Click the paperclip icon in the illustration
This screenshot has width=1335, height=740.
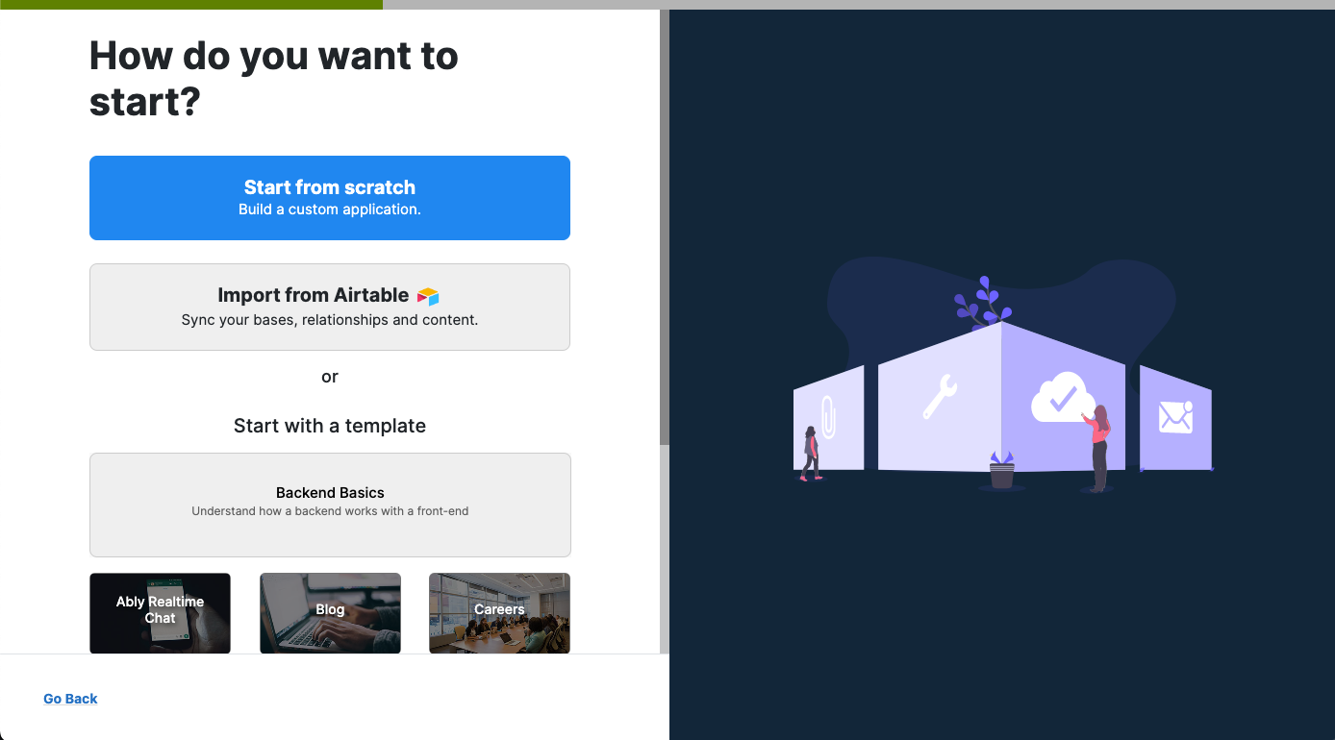827,417
